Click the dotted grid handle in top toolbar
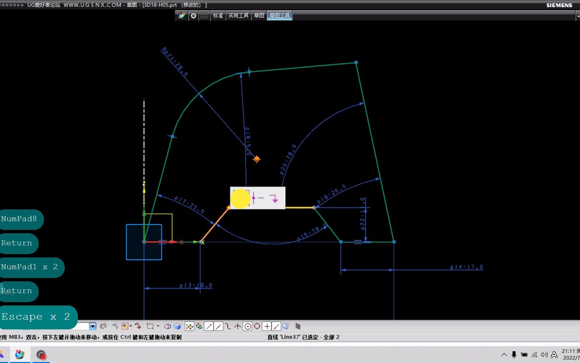This screenshot has height=363, width=580. pos(204,15)
